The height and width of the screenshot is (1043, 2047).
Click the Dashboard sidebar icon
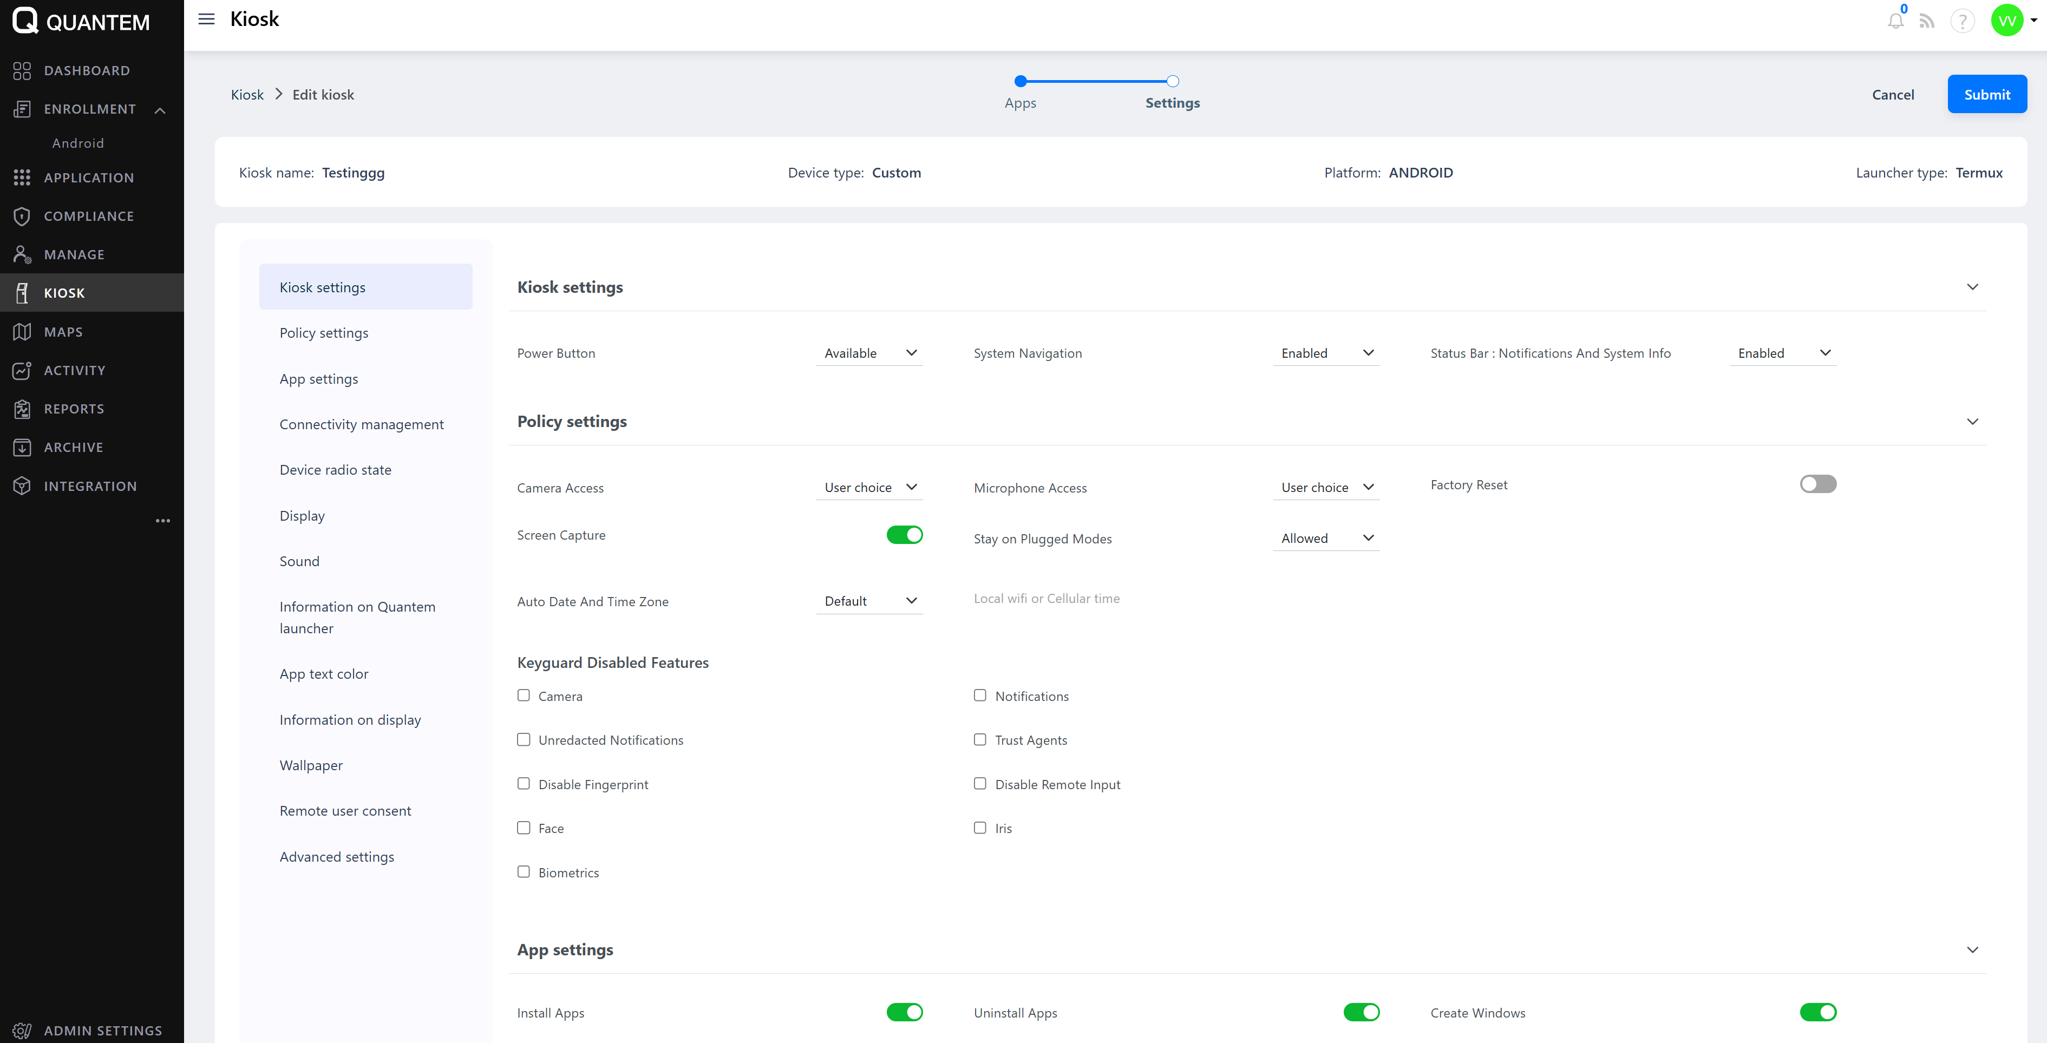(22, 71)
